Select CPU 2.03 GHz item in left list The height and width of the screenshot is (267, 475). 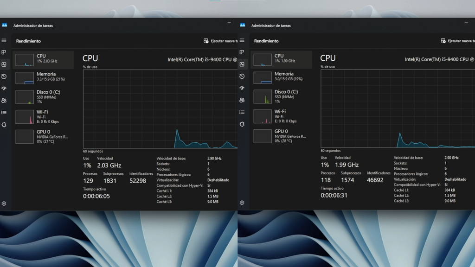[43, 60]
